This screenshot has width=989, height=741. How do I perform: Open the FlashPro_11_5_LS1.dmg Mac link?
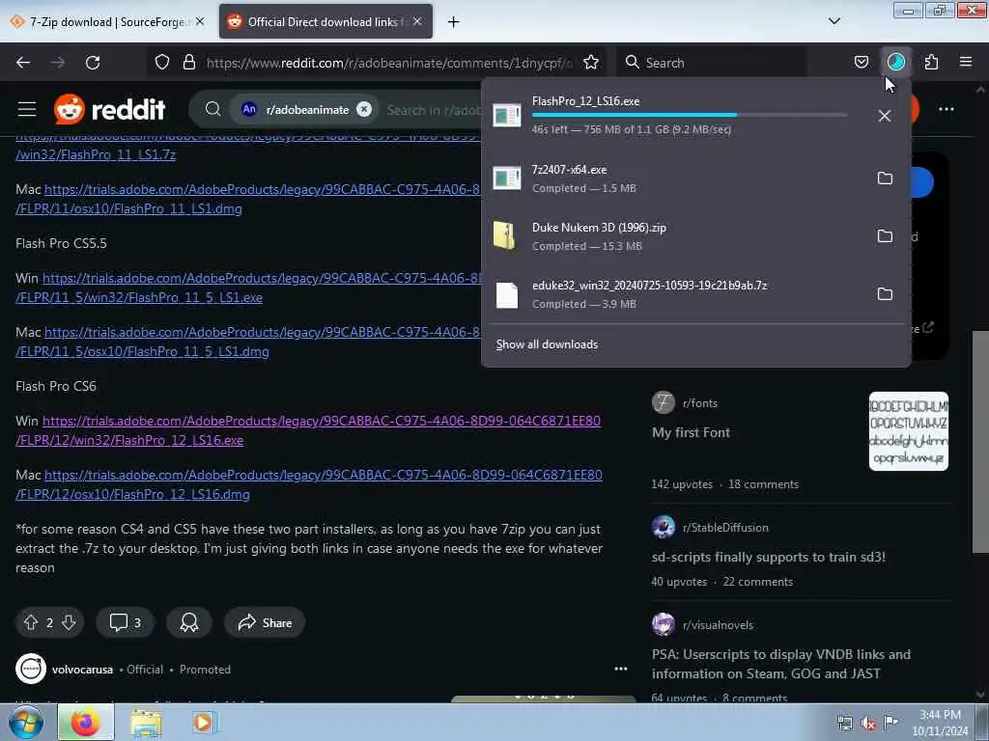pyautogui.click(x=249, y=343)
